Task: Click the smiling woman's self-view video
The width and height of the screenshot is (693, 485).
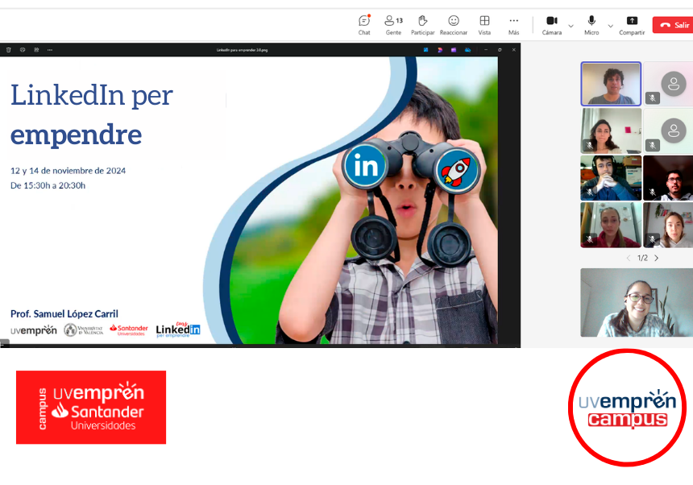Action: click(x=636, y=303)
